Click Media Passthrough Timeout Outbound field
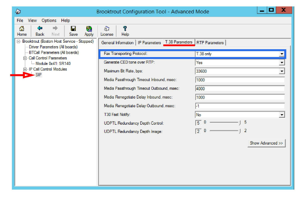Image resolution: width=306 pixels, height=197 pixels. [240, 89]
